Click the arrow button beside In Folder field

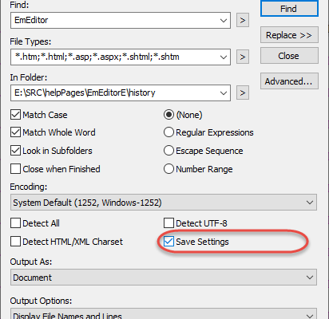point(243,93)
